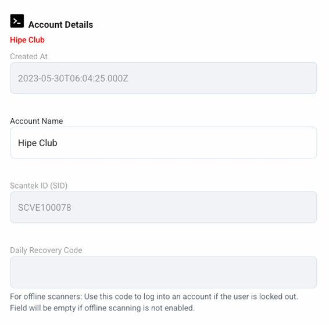Click the '2023-05-30T06:04:25.000Z' value text

click(73, 78)
